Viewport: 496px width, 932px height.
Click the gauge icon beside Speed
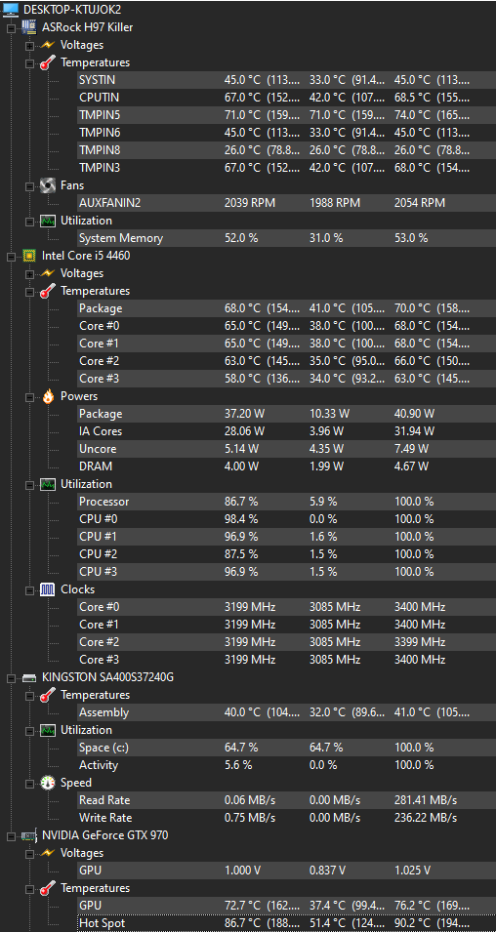[48, 783]
